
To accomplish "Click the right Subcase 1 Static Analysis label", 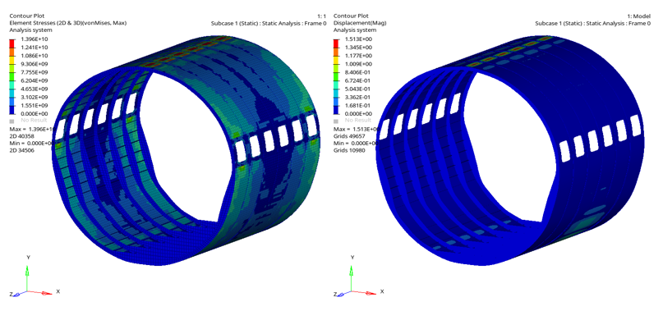I will coord(593,23).
